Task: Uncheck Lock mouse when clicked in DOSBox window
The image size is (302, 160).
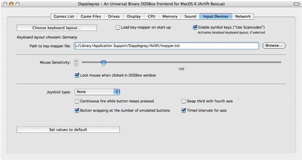Action: [x=77, y=75]
